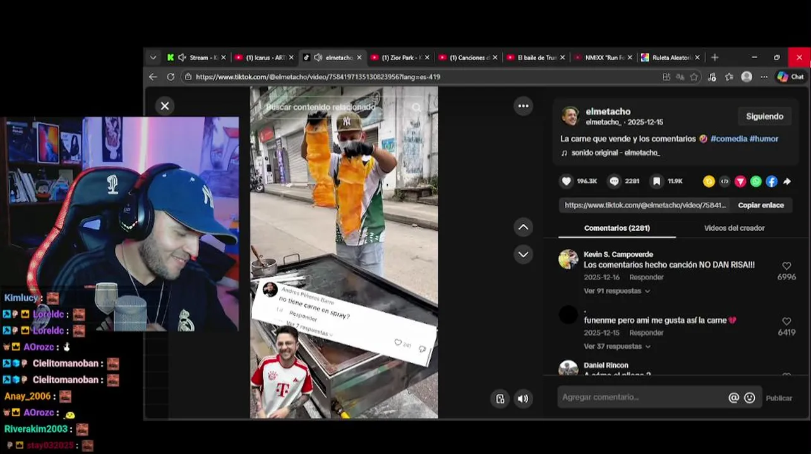Open elmetacho's profile avatar

(x=570, y=116)
